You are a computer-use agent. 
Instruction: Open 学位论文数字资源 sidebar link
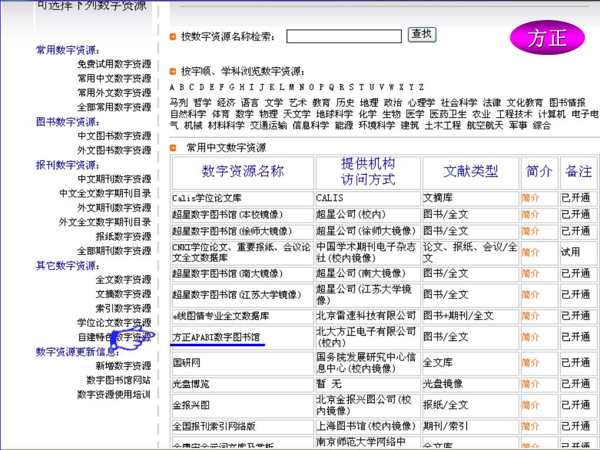[x=114, y=322]
